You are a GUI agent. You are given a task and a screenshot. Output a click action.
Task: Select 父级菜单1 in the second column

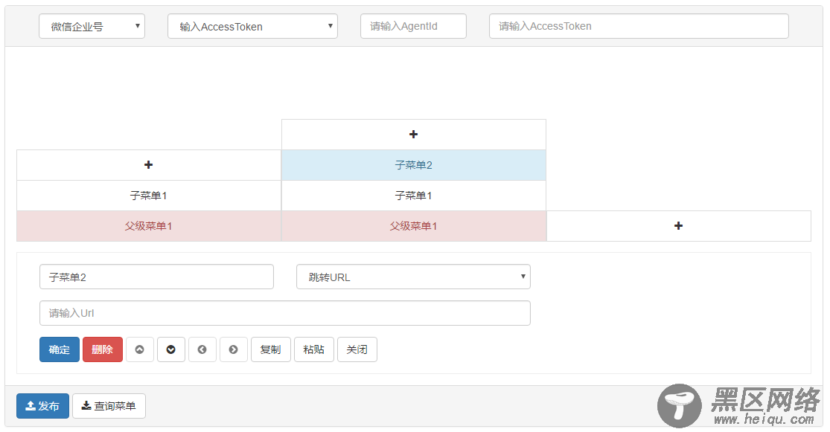(x=413, y=226)
